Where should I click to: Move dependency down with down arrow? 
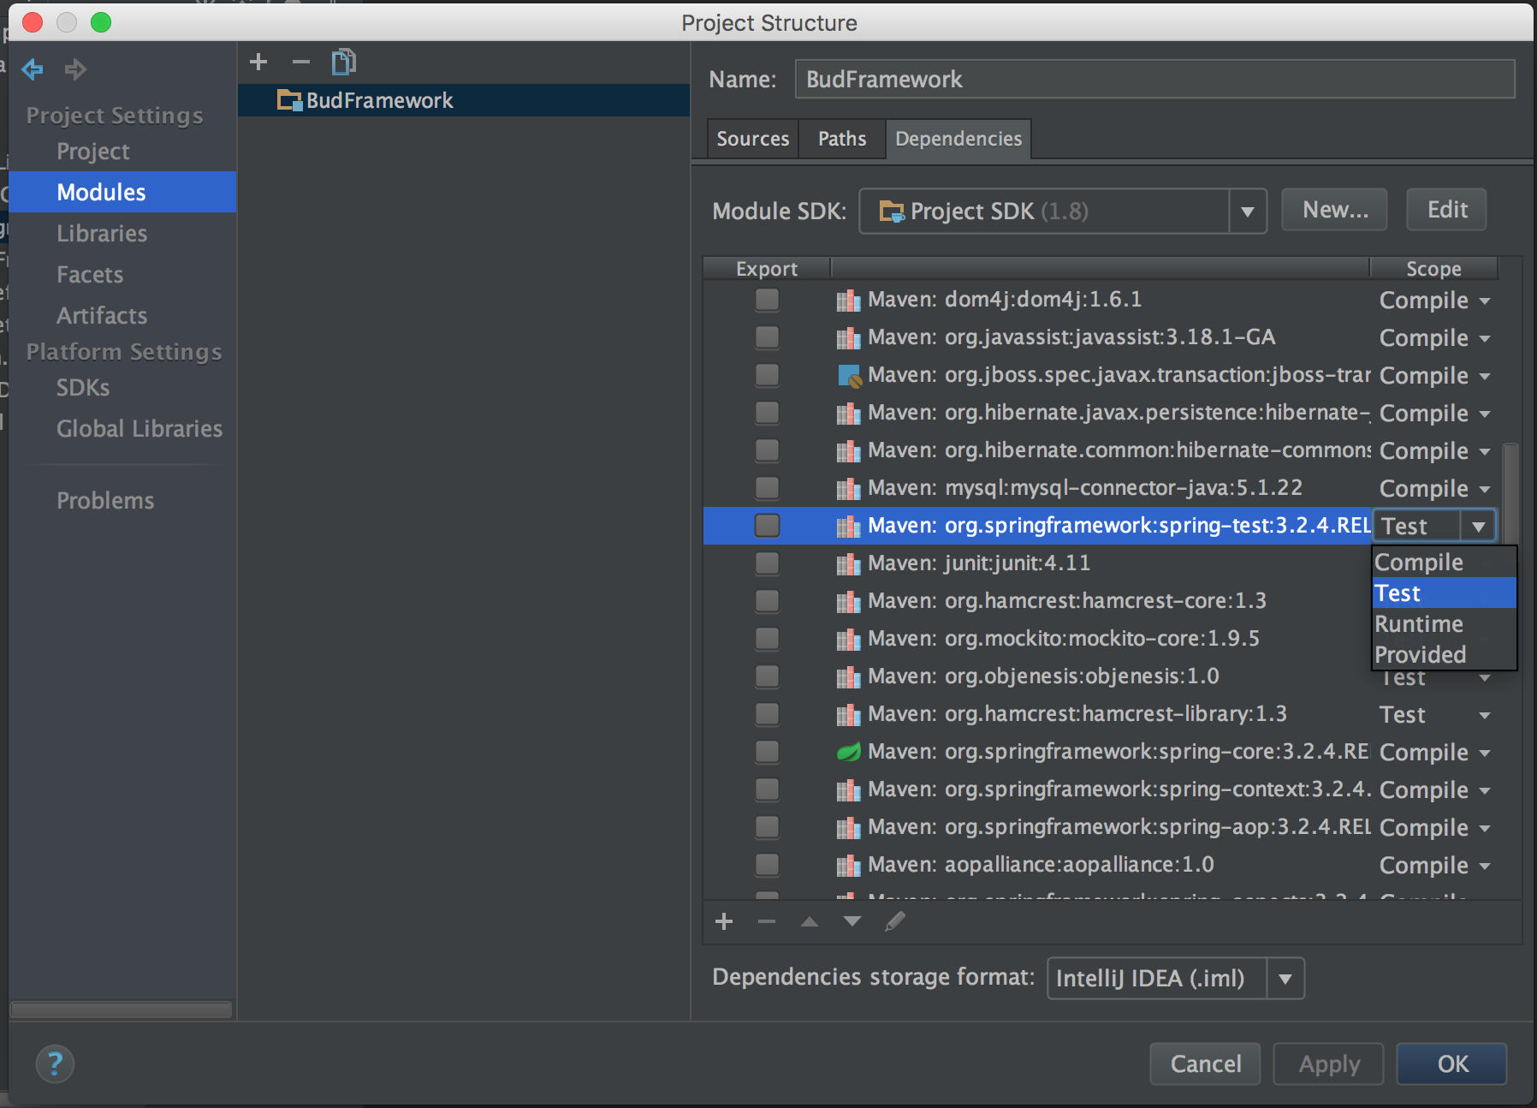(852, 921)
